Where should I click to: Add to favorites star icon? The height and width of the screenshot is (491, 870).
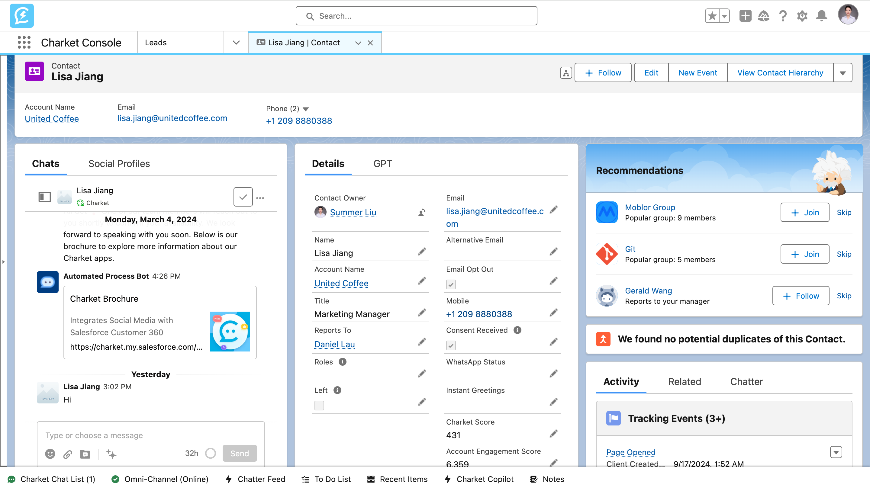[712, 15]
